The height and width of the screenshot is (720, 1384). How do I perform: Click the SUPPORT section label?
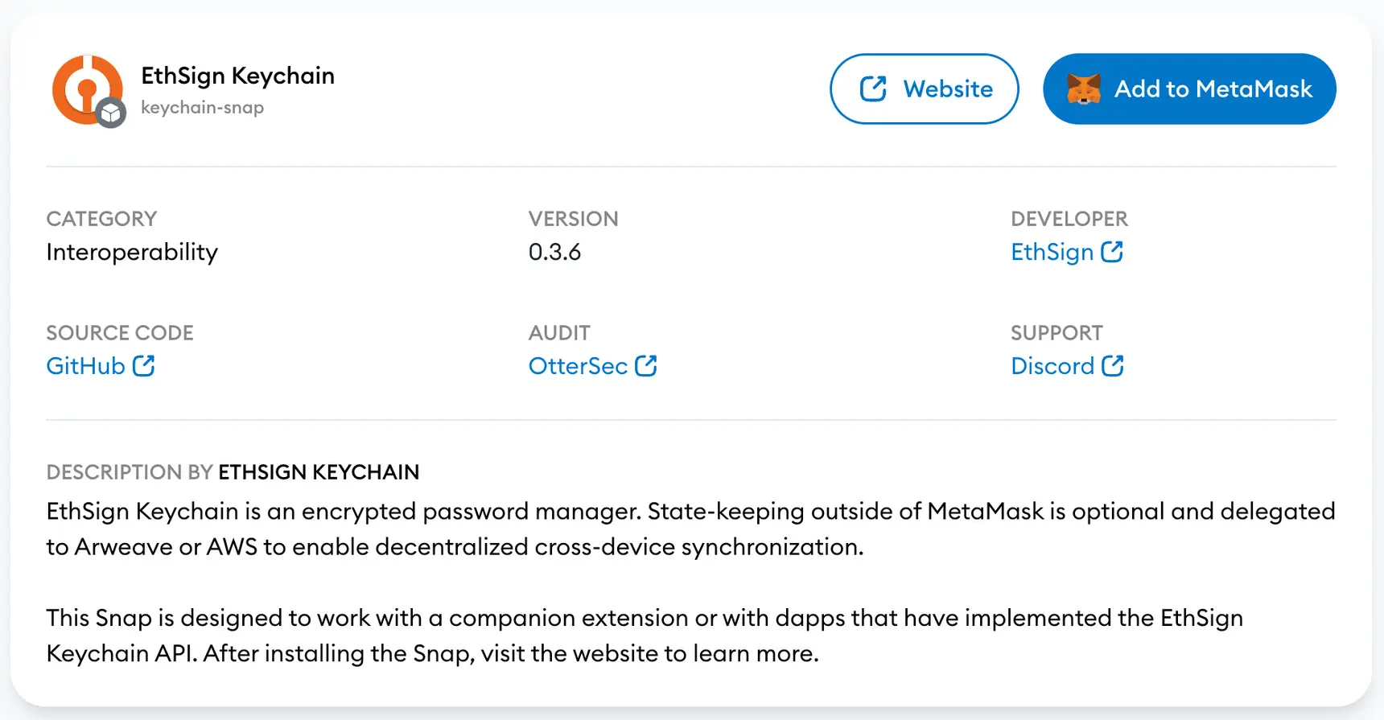[1057, 332]
